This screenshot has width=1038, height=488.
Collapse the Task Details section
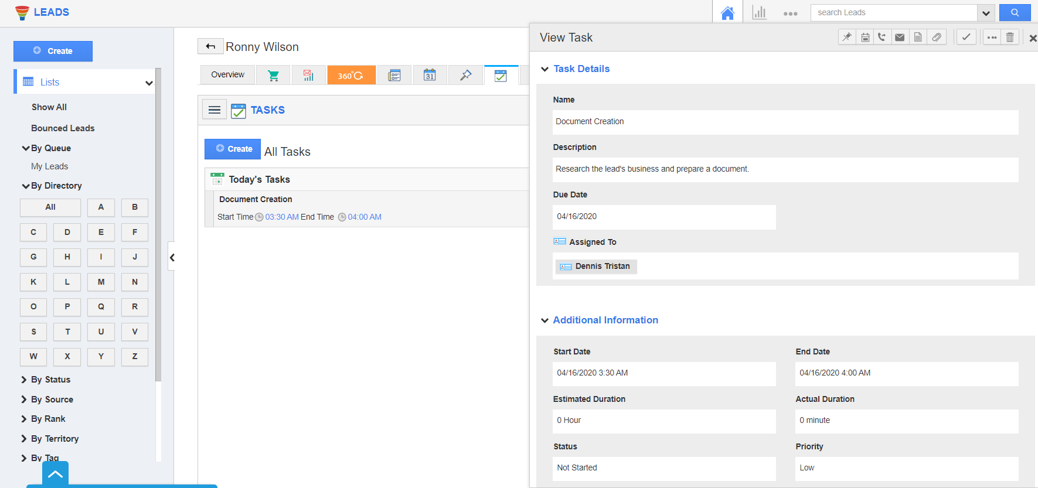tap(545, 69)
